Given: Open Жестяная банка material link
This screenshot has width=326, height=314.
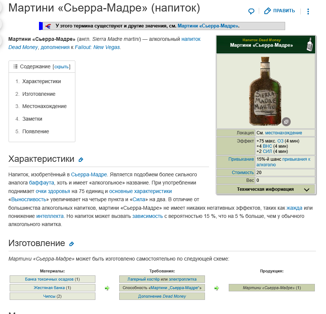Looking at the screenshot, I should [49, 288].
